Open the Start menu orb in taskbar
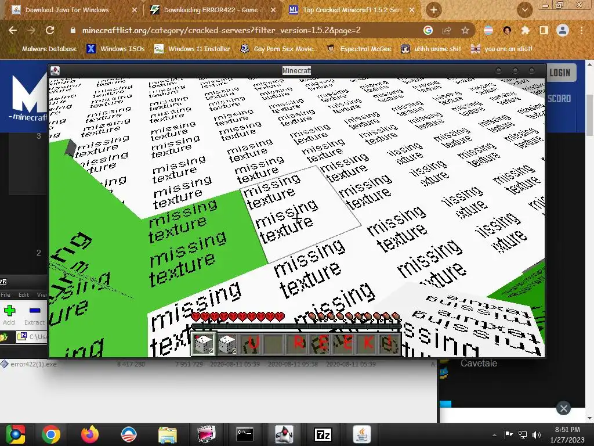This screenshot has width=594, height=446. pyautogui.click(x=15, y=434)
